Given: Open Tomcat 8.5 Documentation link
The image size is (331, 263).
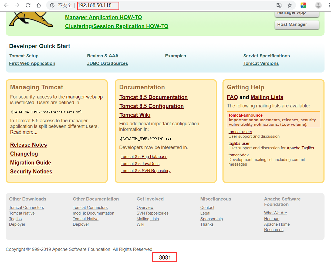Looking at the screenshot, I should pyautogui.click(x=153, y=97).
